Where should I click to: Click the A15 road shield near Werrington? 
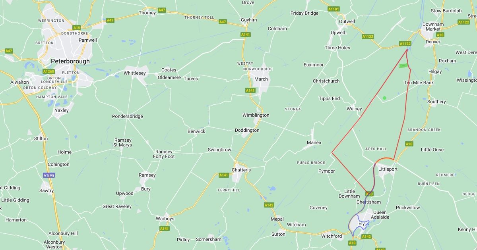(77, 28)
